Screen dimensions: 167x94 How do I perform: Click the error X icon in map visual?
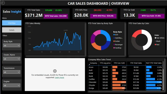click(55, 71)
